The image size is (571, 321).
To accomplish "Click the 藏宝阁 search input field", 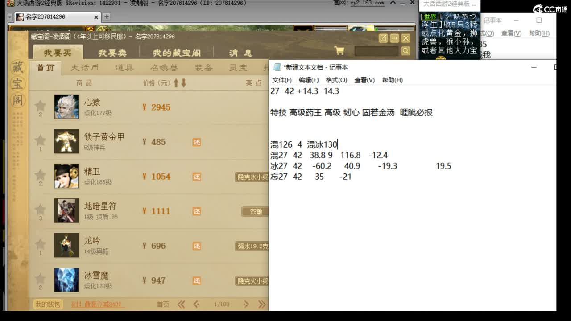I will [x=377, y=51].
